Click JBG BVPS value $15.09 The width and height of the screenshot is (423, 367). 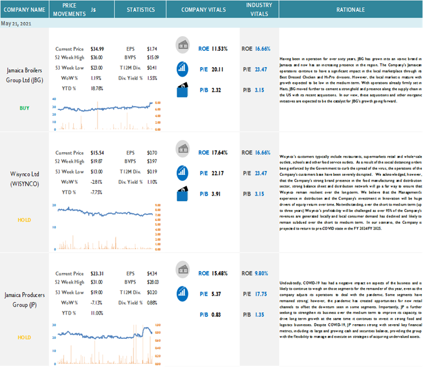click(153, 58)
